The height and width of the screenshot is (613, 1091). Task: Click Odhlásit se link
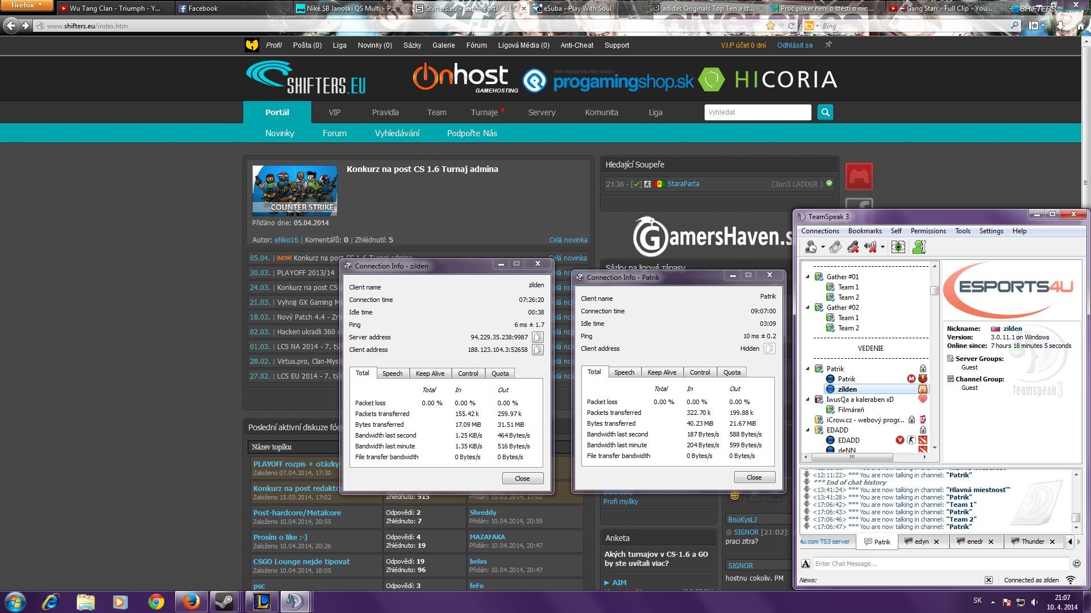tap(795, 45)
